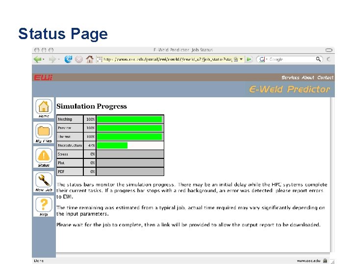Click the Stress progress bar
This screenshot has width=353, height=264.
click(130, 154)
